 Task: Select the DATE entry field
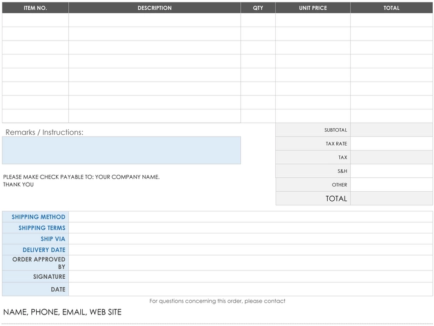(251, 289)
